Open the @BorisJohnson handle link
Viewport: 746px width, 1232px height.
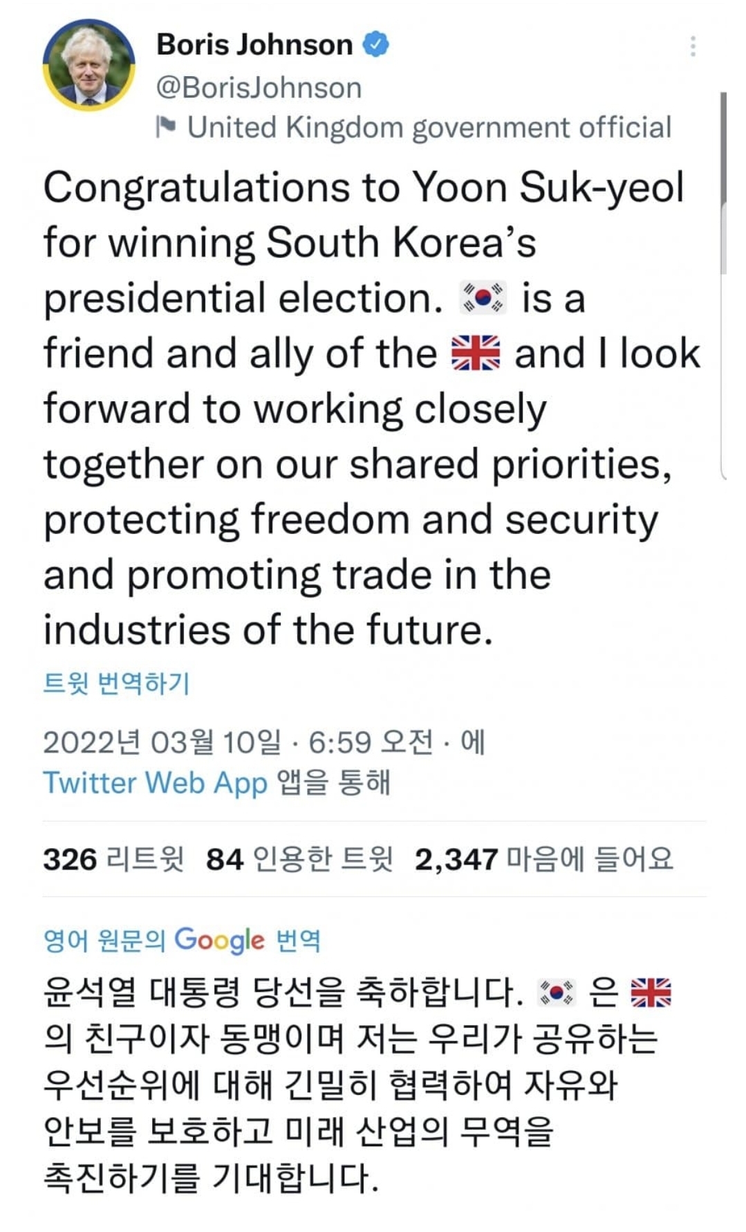pyautogui.click(x=259, y=88)
